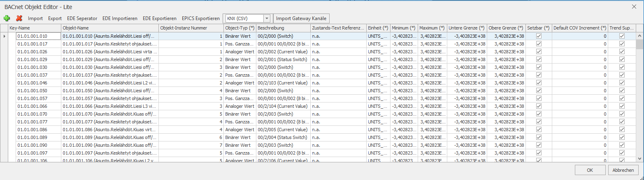Viewport: 644px width, 180px height.
Task: Toggle Trend Support checkbox for row 01.01.001.017
Action: (622, 44)
